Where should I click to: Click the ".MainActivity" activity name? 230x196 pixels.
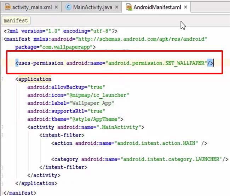coord(119,127)
